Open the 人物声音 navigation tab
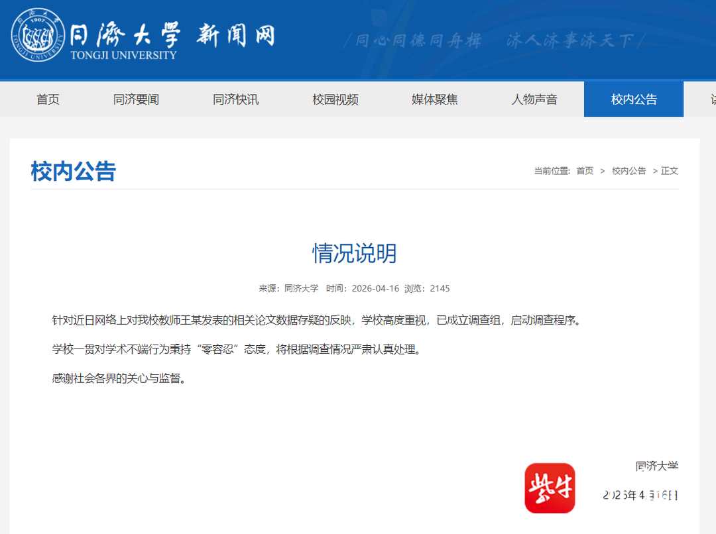Image resolution: width=716 pixels, height=534 pixels. tap(534, 99)
